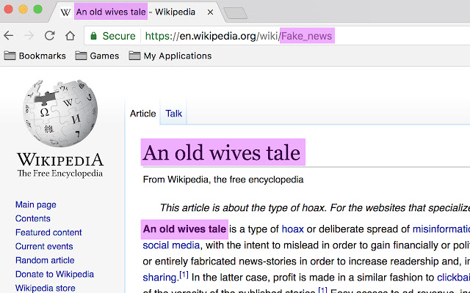Click the 'An old wives tale' page heading
Screen dimensions: 470x293
222,152
